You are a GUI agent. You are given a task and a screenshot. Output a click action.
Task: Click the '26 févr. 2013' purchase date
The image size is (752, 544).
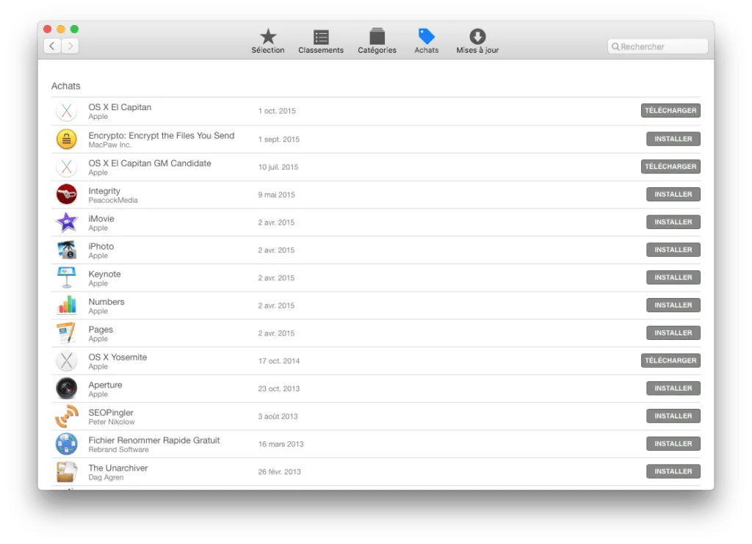(x=279, y=471)
